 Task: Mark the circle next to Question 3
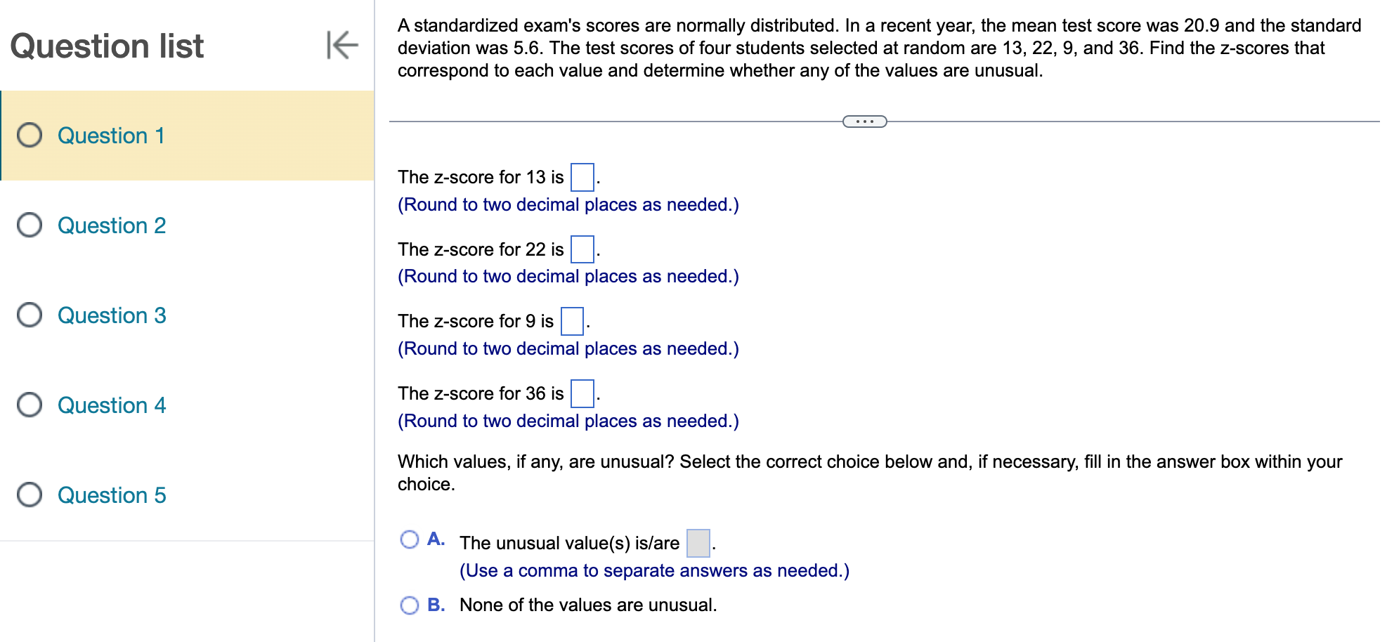(x=29, y=315)
